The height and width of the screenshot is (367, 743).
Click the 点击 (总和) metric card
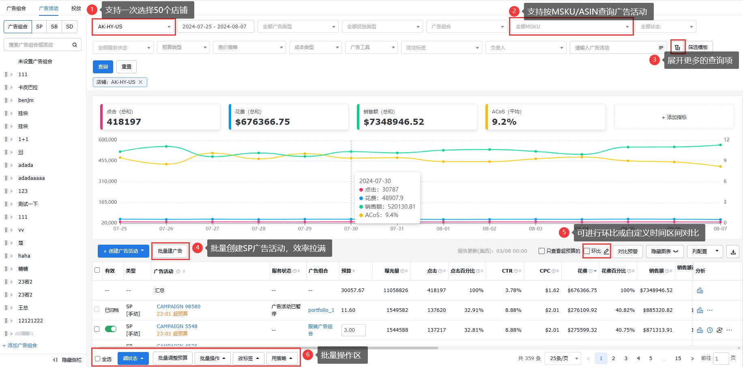(x=160, y=117)
